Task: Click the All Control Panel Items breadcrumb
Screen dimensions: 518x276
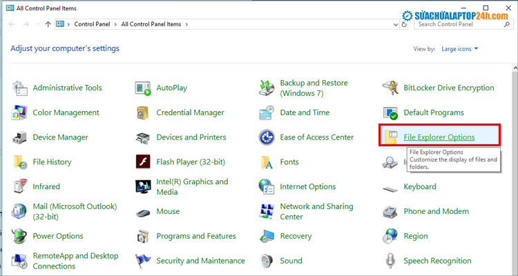Action: pyautogui.click(x=151, y=24)
